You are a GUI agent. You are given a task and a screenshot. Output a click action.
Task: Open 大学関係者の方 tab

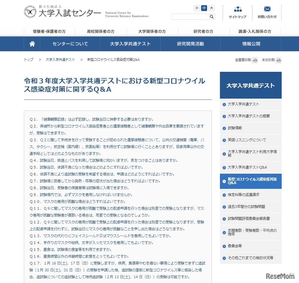click(152, 32)
